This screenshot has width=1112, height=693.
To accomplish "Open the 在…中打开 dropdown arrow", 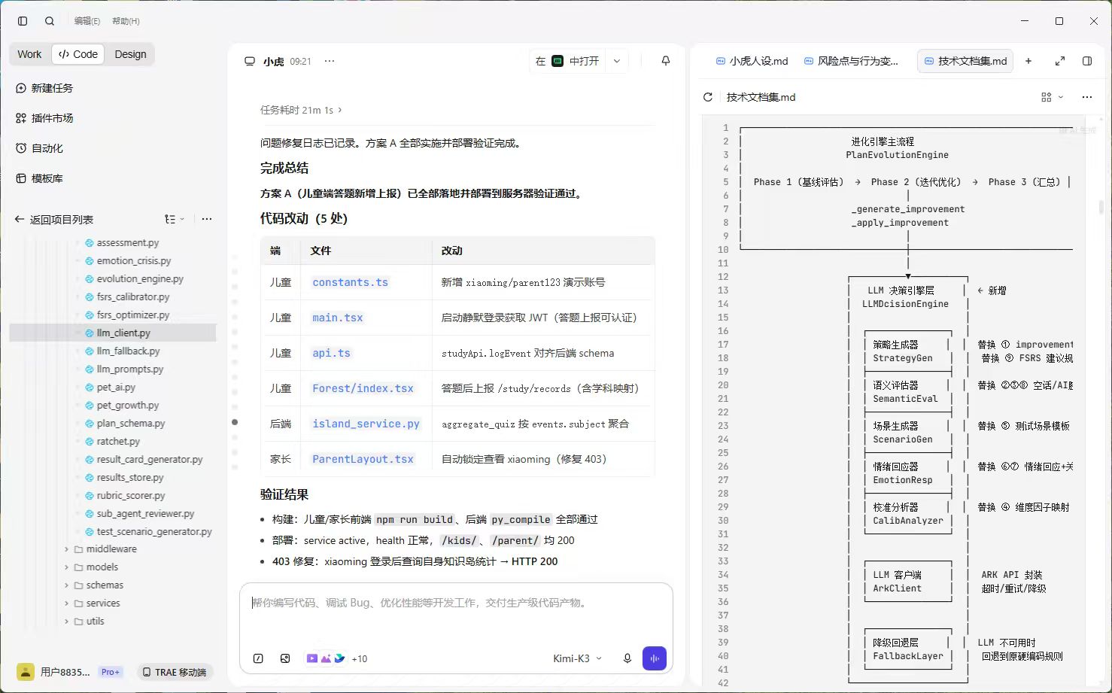I will tap(617, 61).
